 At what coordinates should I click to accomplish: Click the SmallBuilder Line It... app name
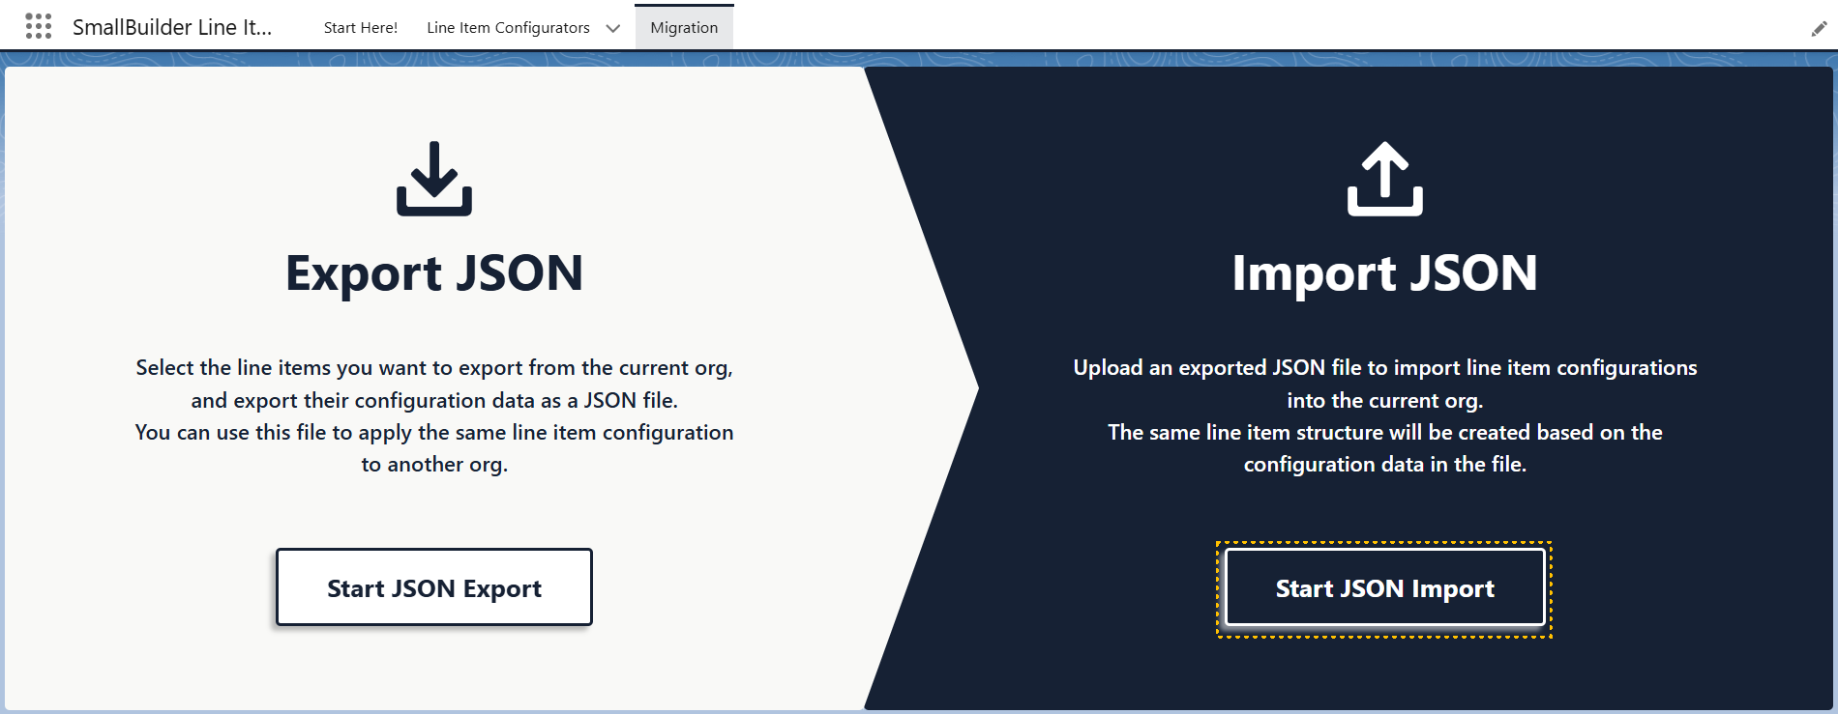(x=172, y=27)
